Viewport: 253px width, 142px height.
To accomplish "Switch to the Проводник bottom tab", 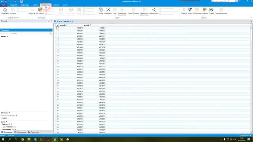I will tap(7, 132).
